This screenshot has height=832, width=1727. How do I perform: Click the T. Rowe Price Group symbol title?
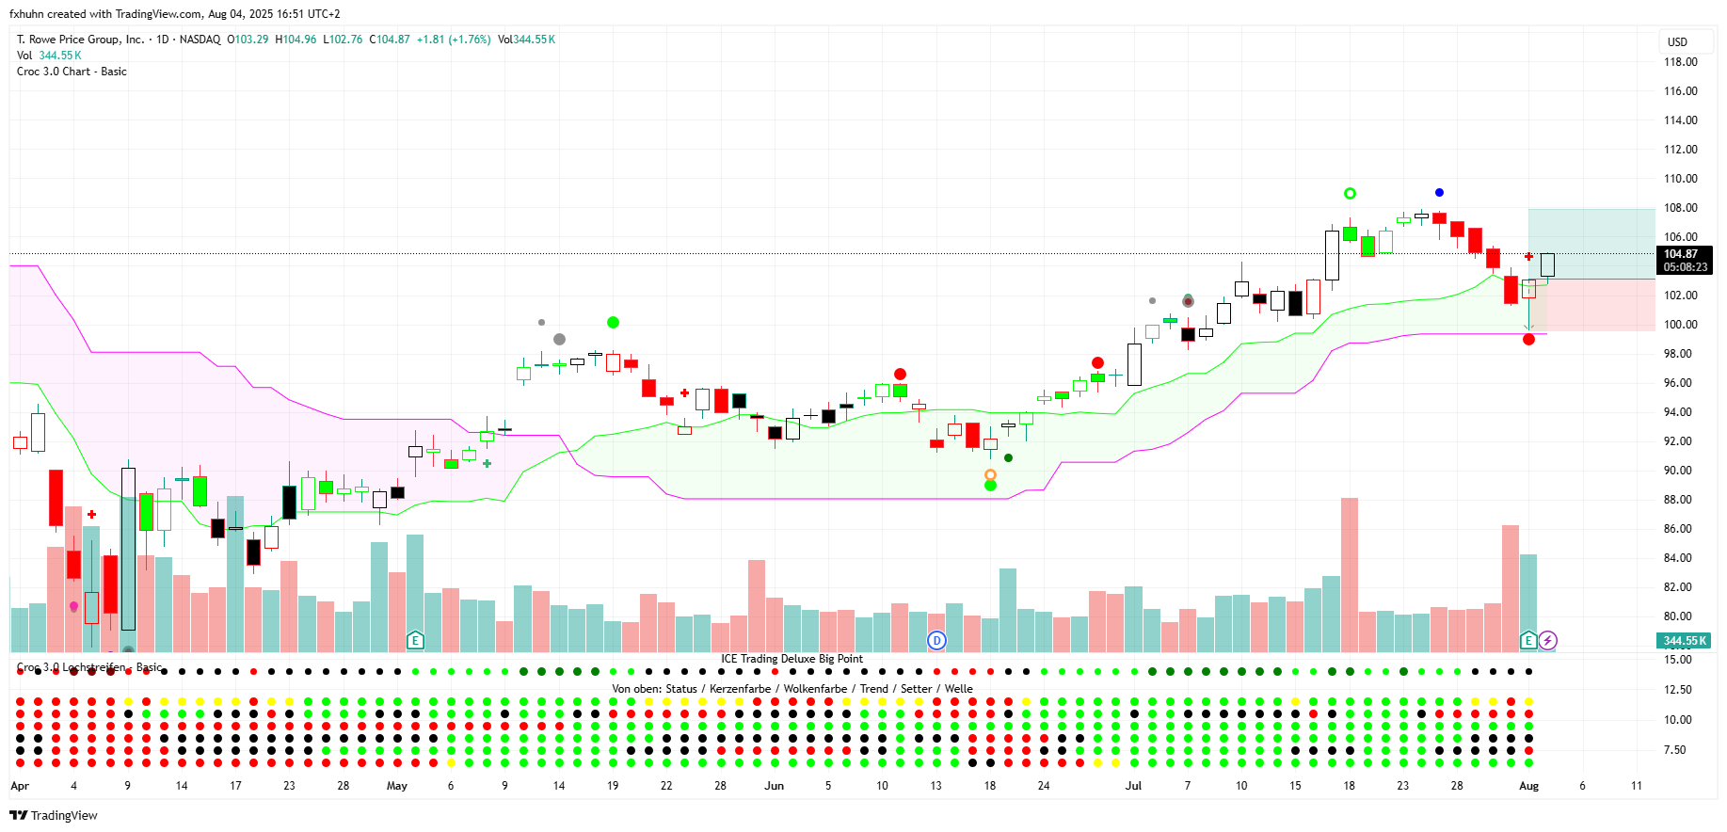(80, 40)
